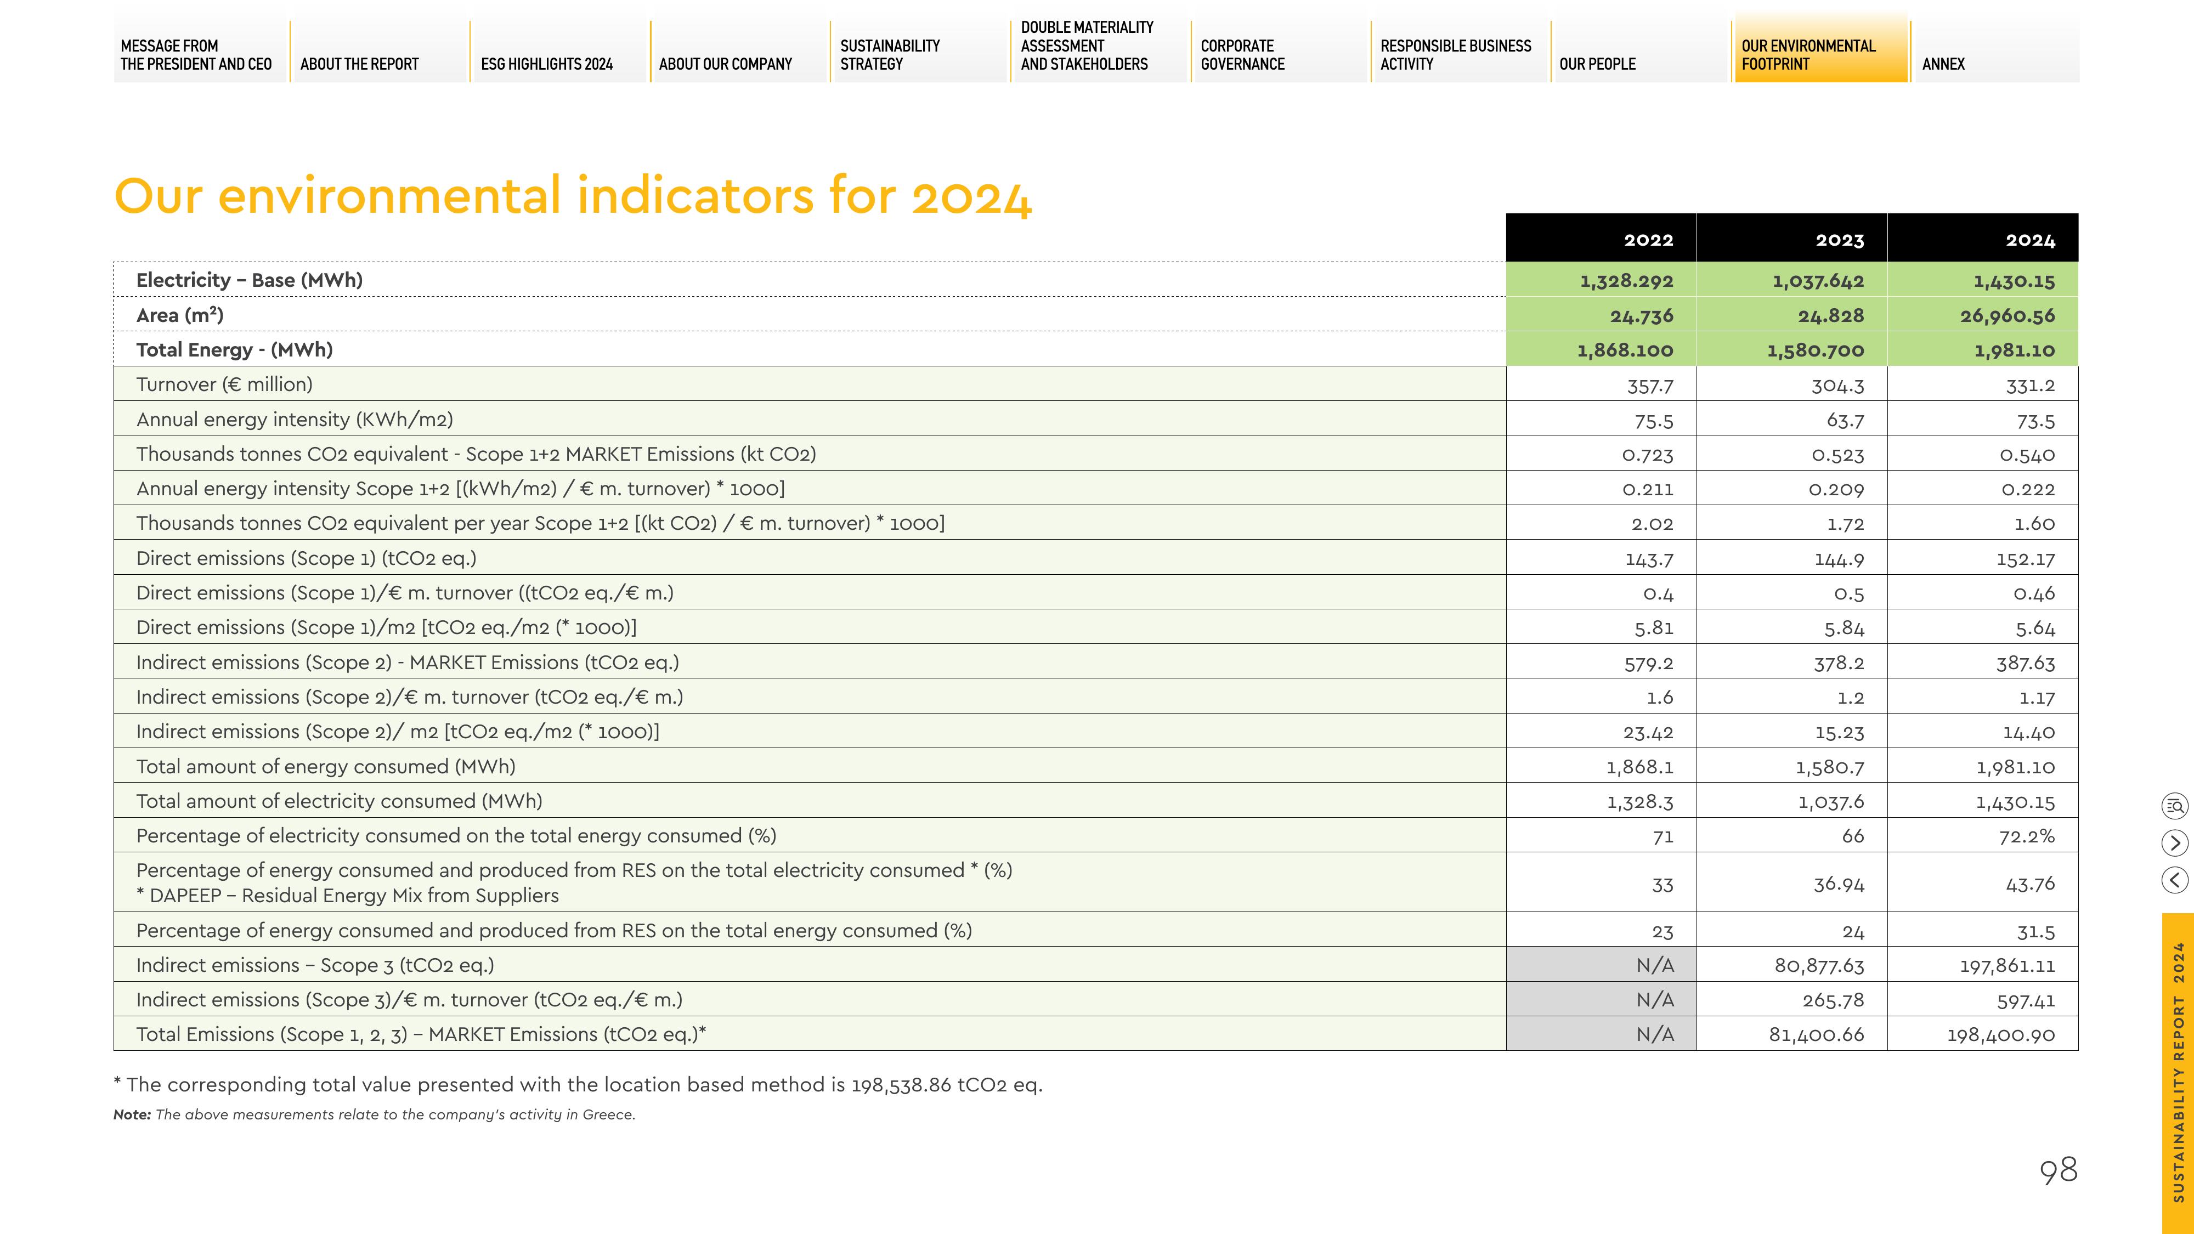Click Annual energy intensity (KWh/m2) label
Viewport: 2194px width, 1234px height.
[x=295, y=420]
